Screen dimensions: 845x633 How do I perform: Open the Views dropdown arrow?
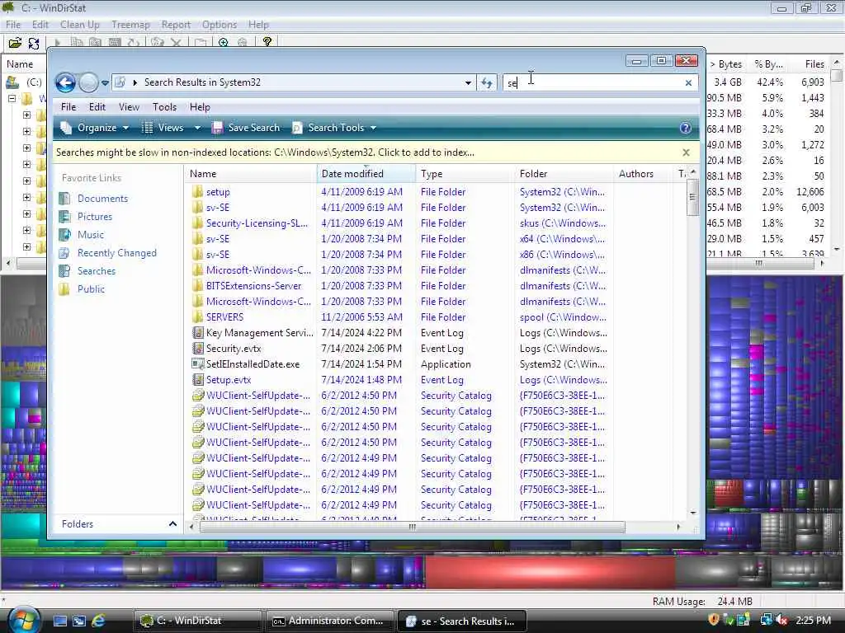tap(197, 128)
